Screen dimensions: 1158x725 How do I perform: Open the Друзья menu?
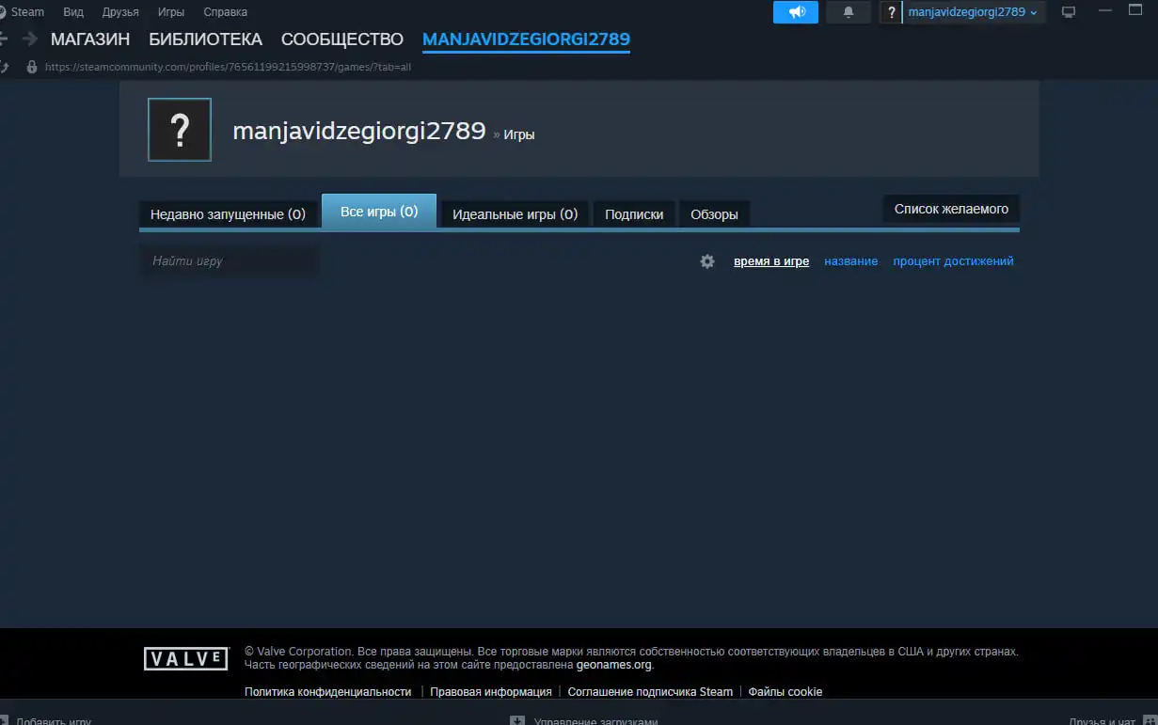120,12
